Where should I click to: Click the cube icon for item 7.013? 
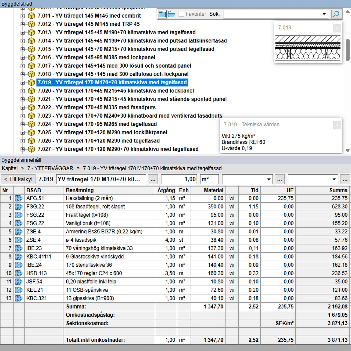click(31, 32)
